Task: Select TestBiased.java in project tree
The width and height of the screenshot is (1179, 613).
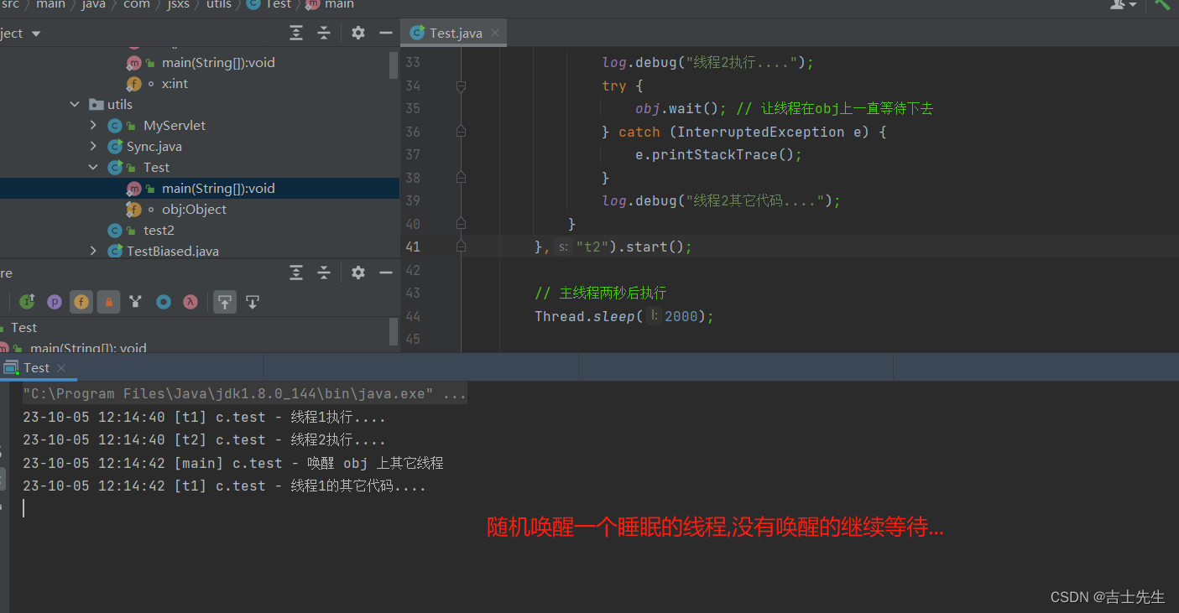Action: 173,251
